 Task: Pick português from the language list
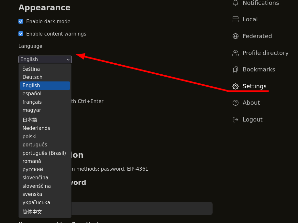click(45, 144)
